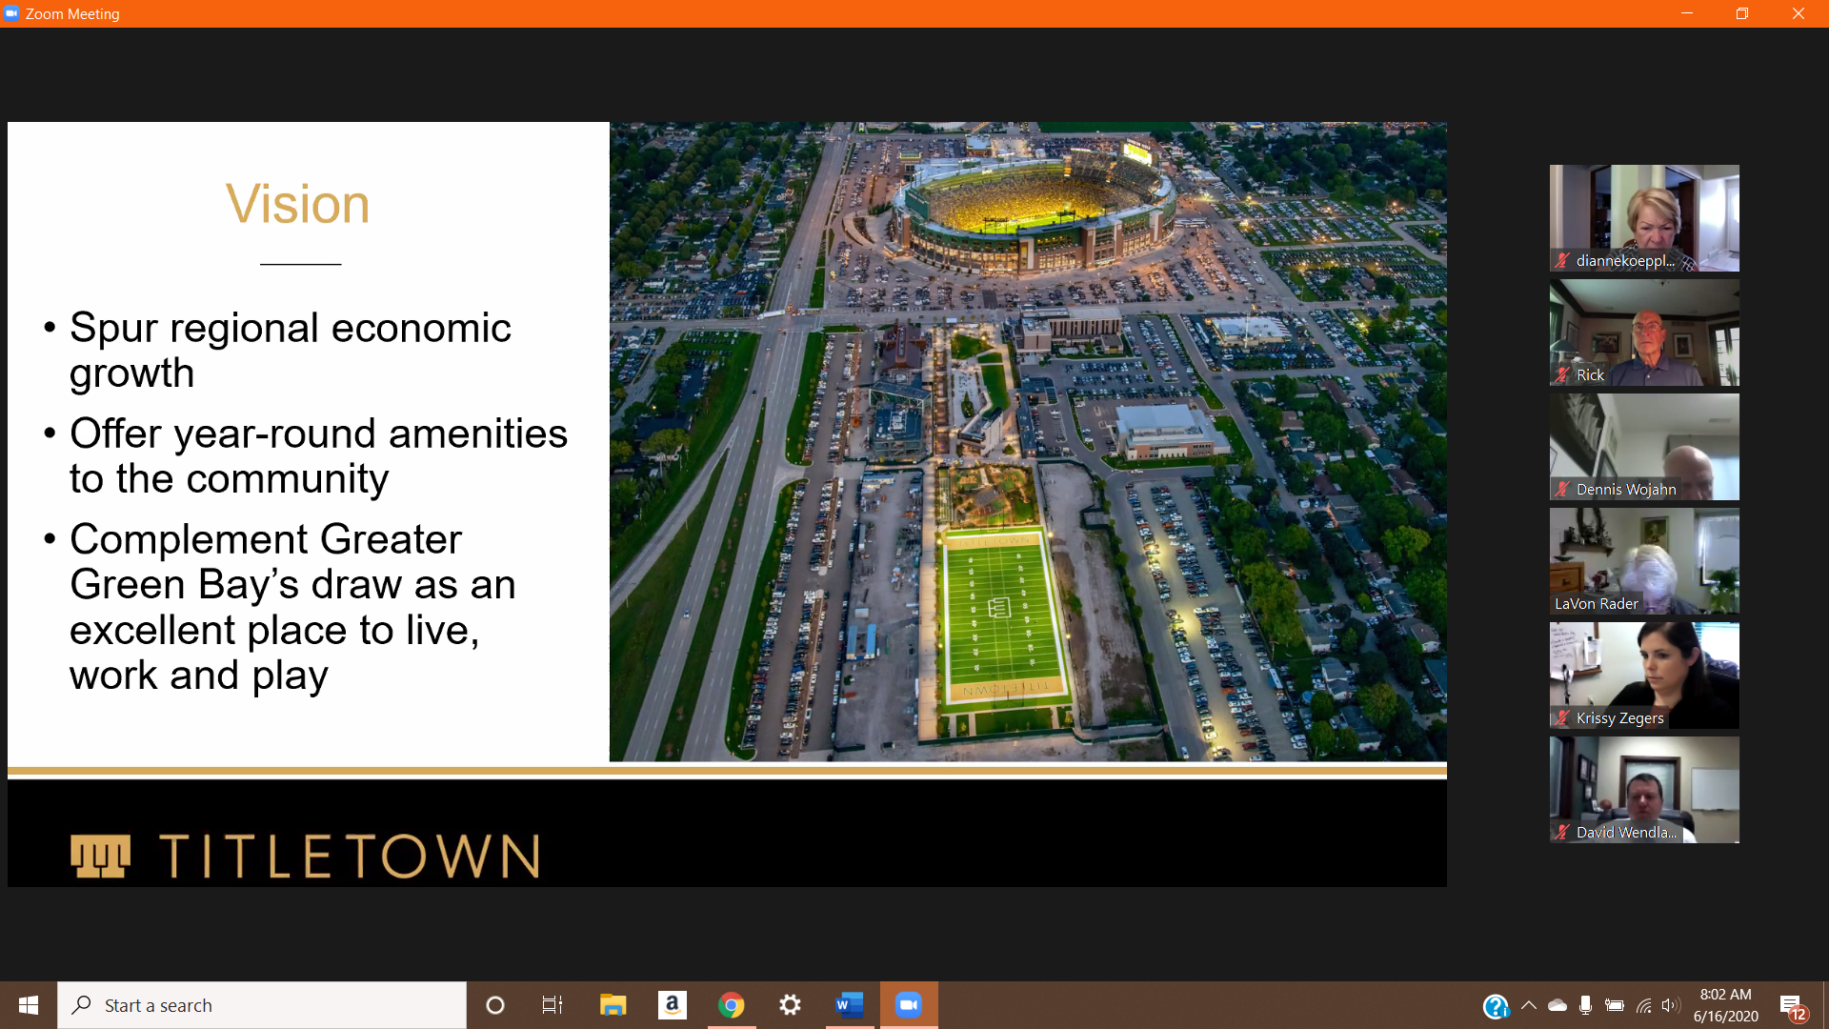Open Task View in taskbar
Viewport: 1829px width, 1029px height.
coord(553,1005)
